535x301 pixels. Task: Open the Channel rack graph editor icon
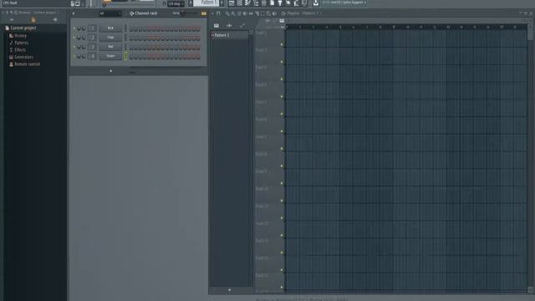[204, 13]
